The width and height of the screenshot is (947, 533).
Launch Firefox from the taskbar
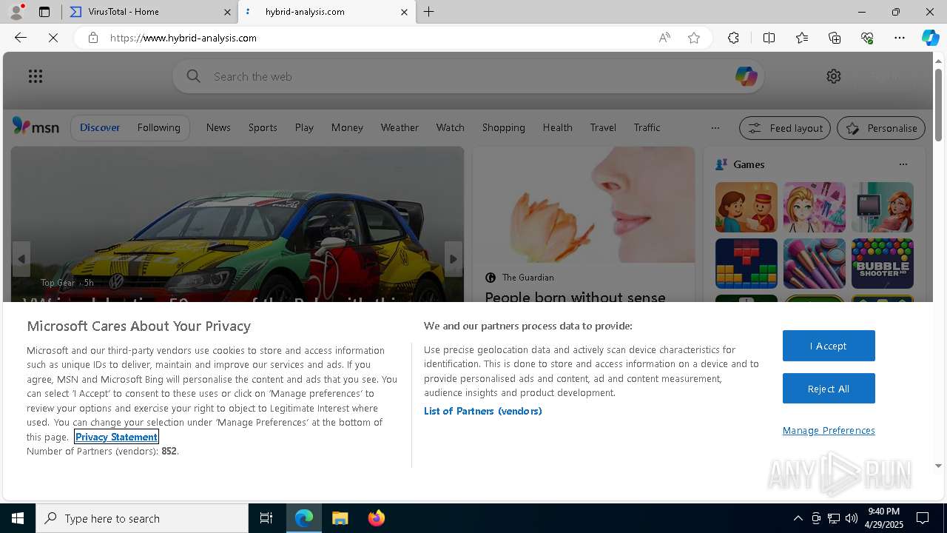[x=376, y=518]
